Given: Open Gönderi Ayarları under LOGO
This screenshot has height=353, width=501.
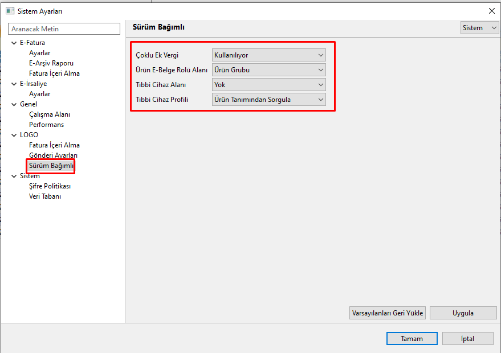Looking at the screenshot, I should (x=53, y=155).
